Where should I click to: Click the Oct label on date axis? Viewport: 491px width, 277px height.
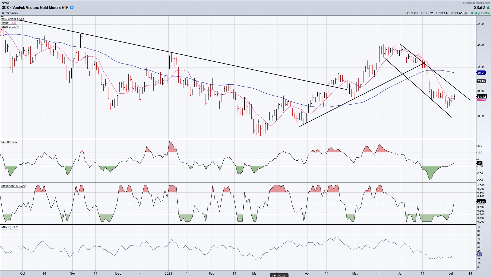23,273
